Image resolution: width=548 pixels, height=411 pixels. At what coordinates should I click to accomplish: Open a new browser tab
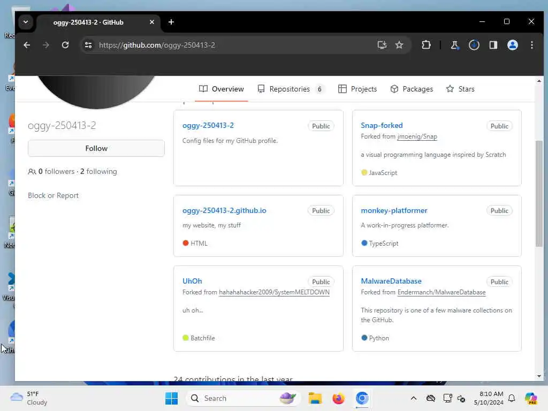[x=171, y=22]
